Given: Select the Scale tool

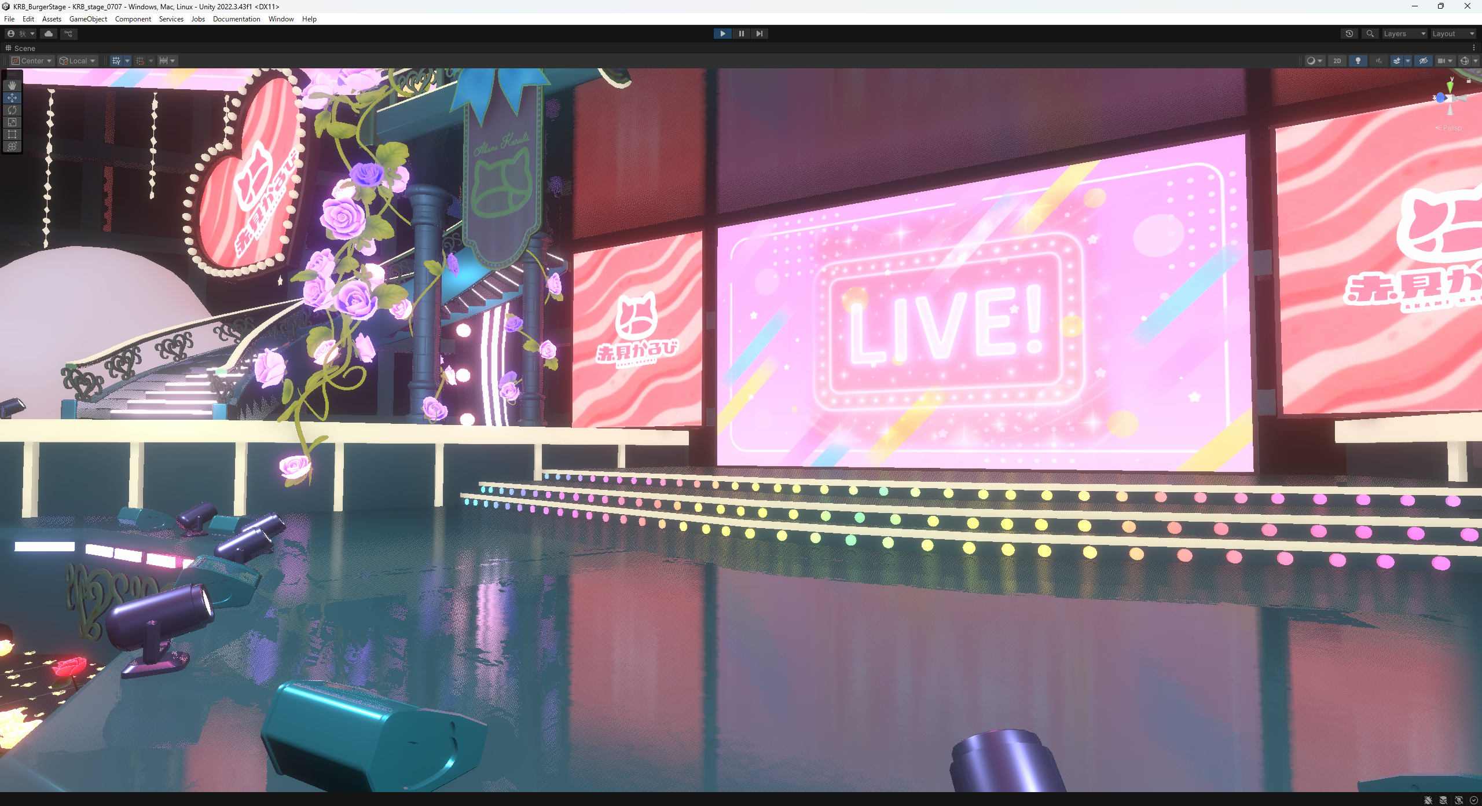Looking at the screenshot, I should point(12,122).
